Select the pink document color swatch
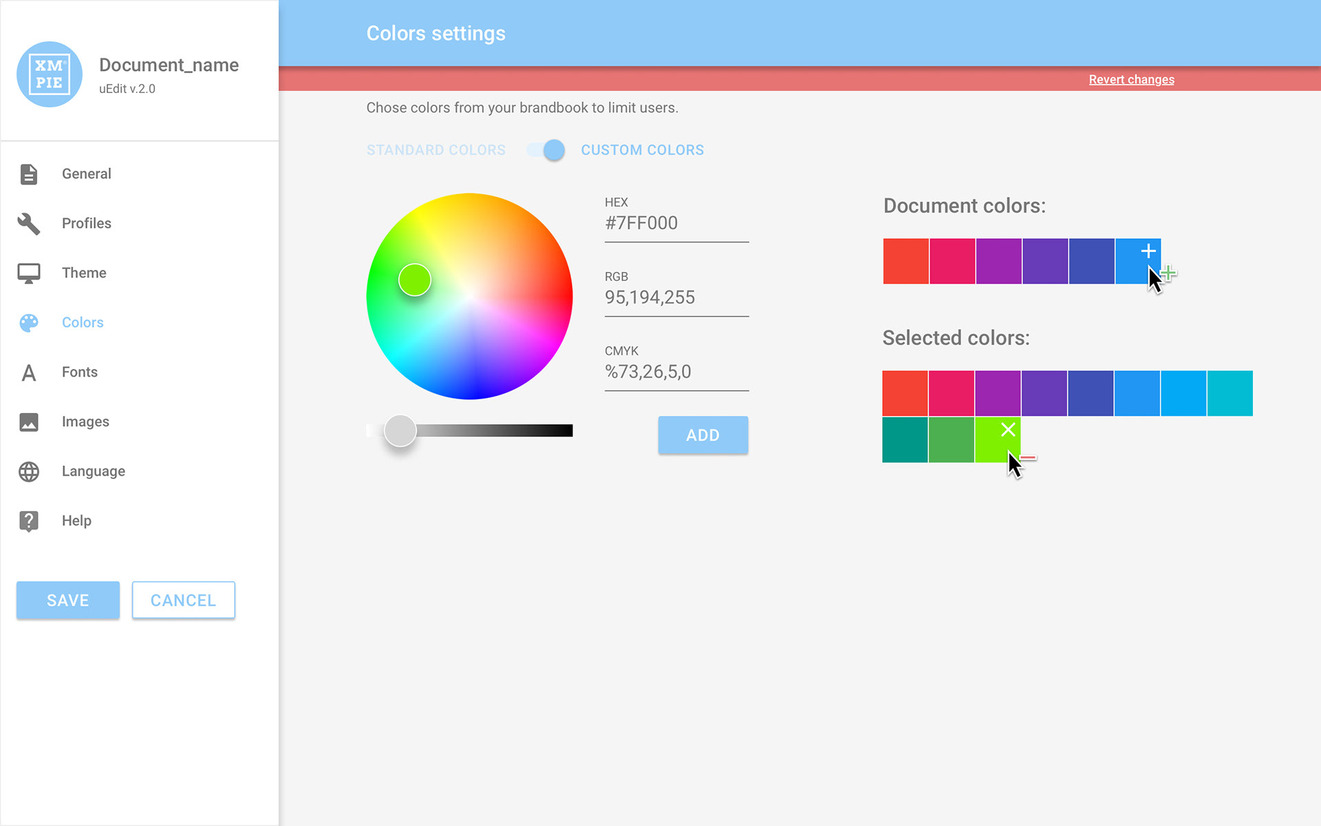Image resolution: width=1321 pixels, height=826 pixels. pos(952,262)
